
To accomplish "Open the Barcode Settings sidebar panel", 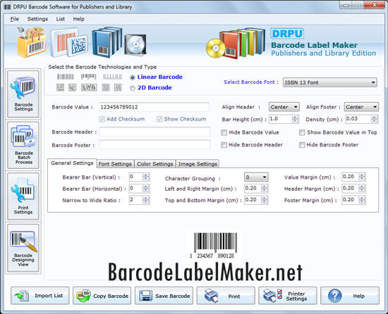I will [23, 94].
